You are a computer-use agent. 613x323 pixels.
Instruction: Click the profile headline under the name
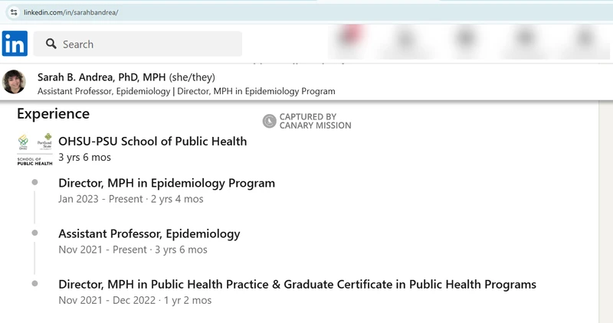(186, 91)
